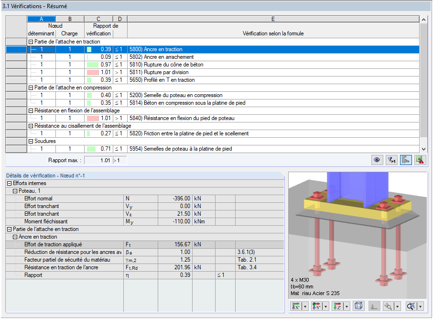Image resolution: width=433 pixels, height=319 pixels.
Task: Click the '3.6.1(3)' reference cell
Action: click(x=260, y=252)
